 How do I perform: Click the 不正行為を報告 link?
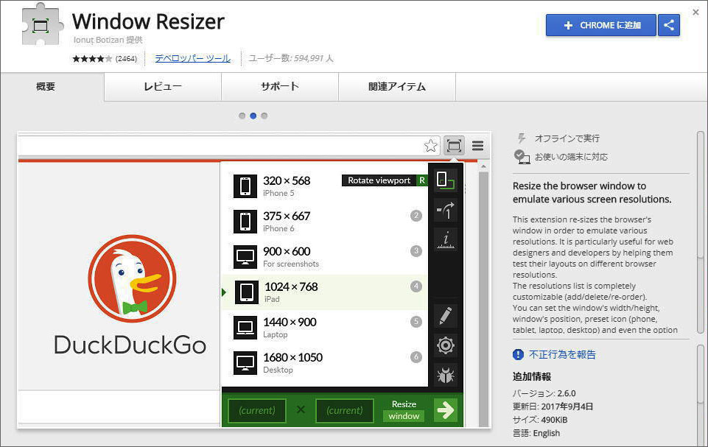pos(562,355)
